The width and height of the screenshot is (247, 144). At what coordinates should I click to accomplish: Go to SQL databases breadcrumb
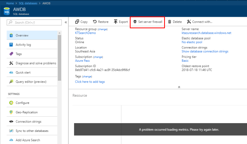[28, 3]
